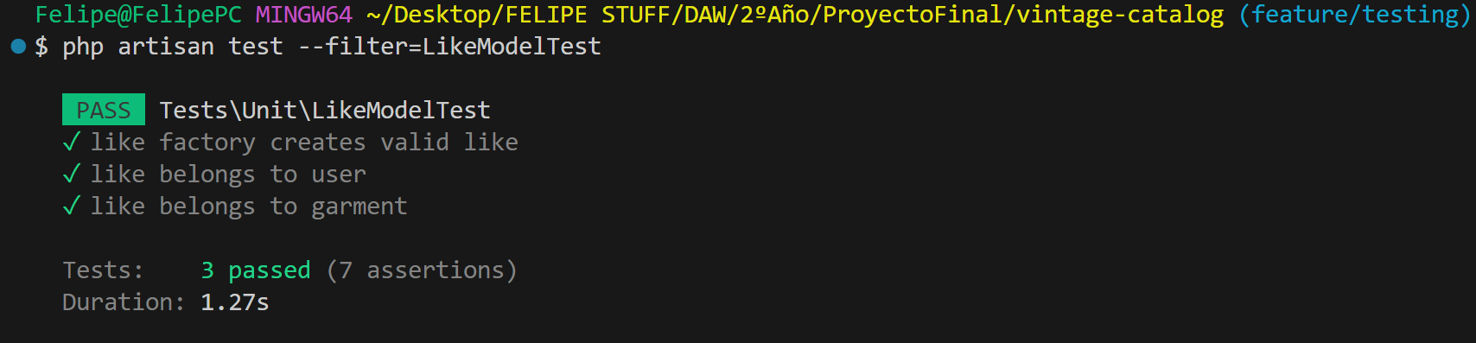
Task: Select 'like factory creates valid like' test line
Action: 304,142
